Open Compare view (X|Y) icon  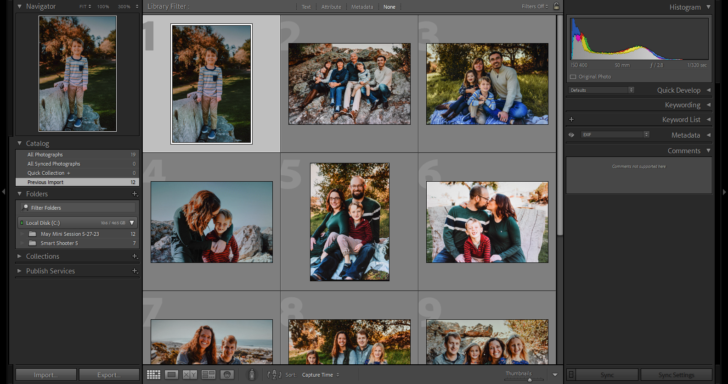point(190,374)
